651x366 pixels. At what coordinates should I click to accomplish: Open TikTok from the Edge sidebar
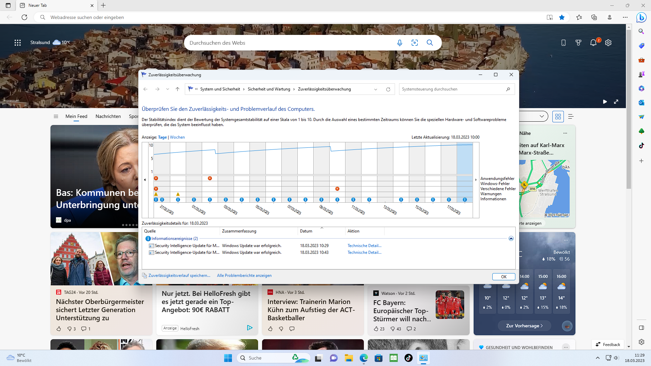click(x=641, y=146)
